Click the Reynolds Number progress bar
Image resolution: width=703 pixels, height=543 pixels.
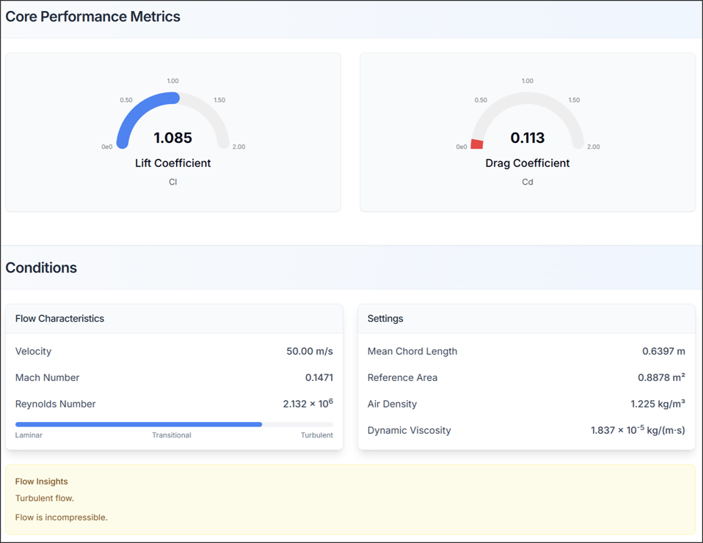click(x=174, y=424)
